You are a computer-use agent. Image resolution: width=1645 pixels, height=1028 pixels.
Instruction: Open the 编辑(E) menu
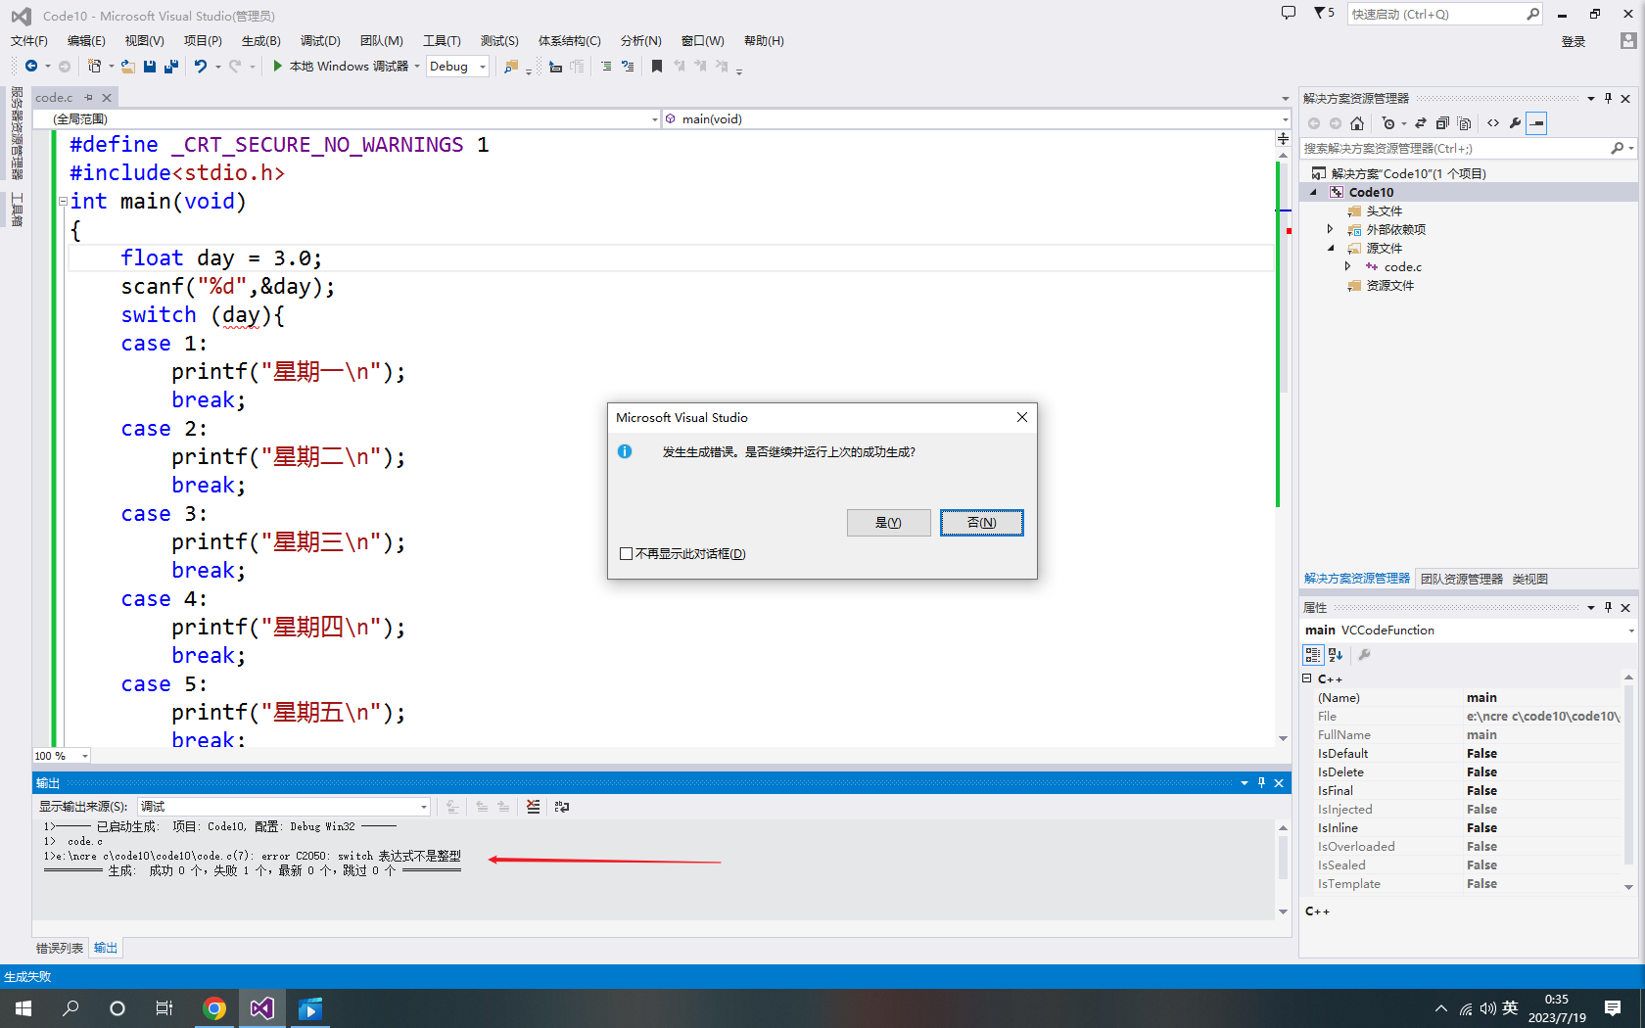click(86, 41)
